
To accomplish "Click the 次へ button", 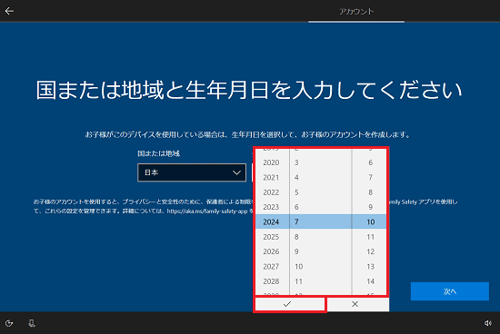I will click(x=450, y=291).
